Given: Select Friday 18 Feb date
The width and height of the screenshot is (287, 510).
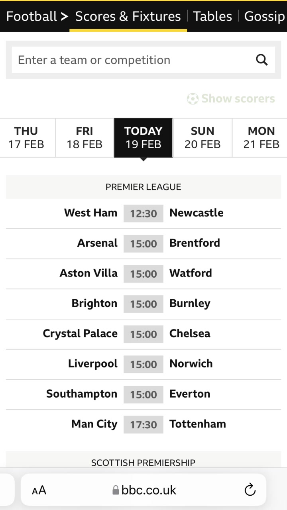Looking at the screenshot, I should pyautogui.click(x=85, y=137).
